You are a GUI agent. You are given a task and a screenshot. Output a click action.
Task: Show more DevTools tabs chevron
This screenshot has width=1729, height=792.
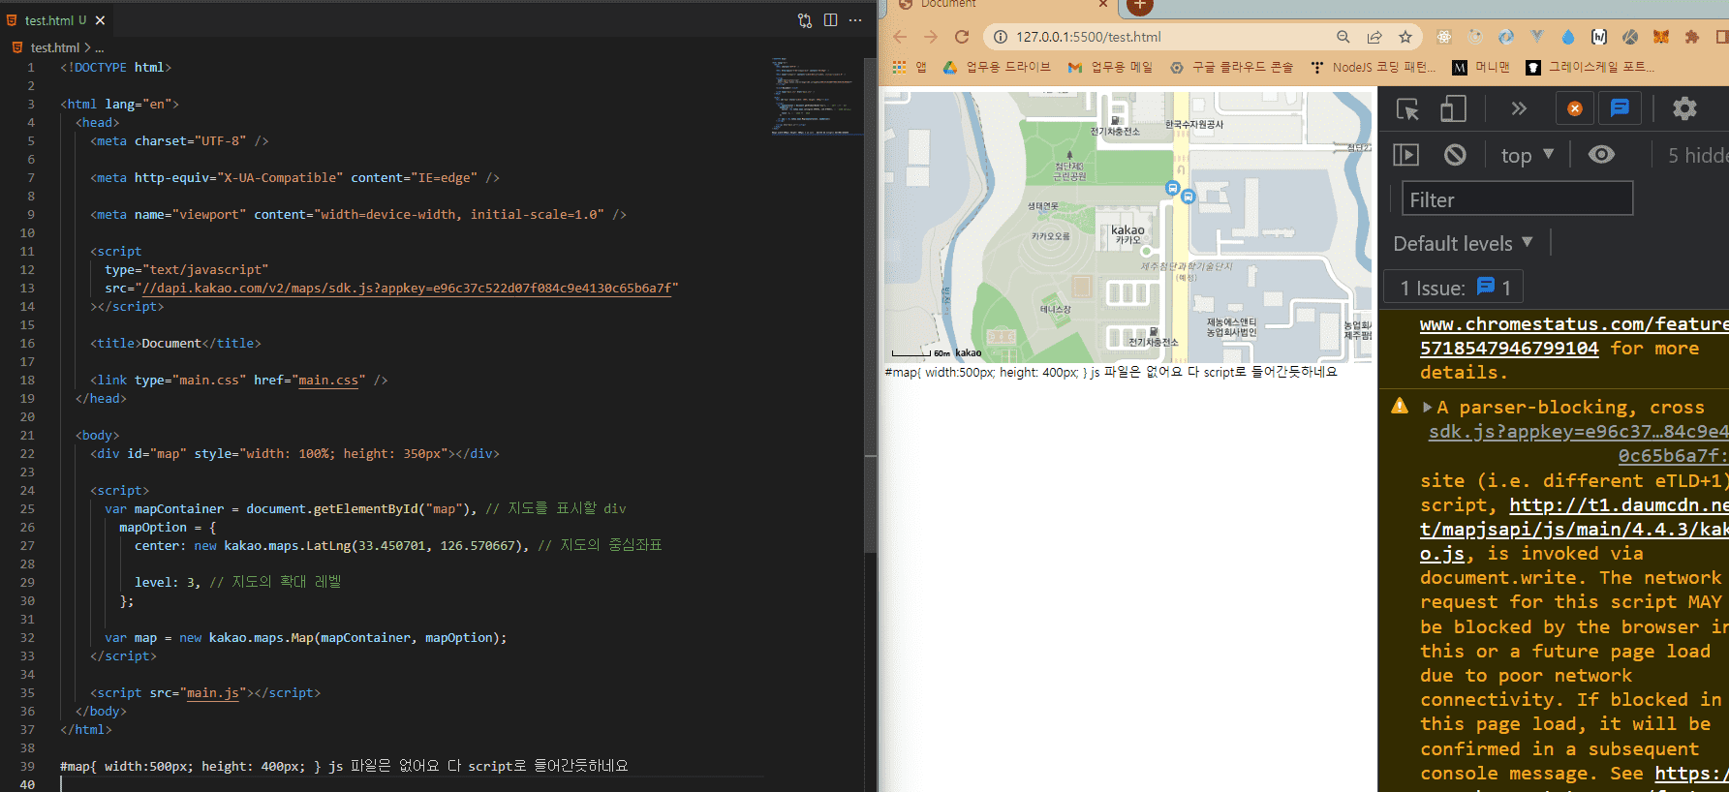click(x=1519, y=108)
